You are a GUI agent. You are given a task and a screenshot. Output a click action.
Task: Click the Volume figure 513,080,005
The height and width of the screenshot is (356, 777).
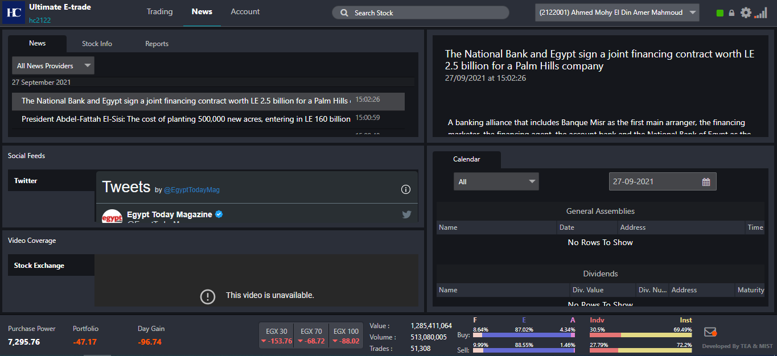(x=429, y=337)
